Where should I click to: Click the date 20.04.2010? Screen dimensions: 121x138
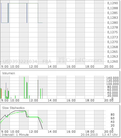click(89, 135)
